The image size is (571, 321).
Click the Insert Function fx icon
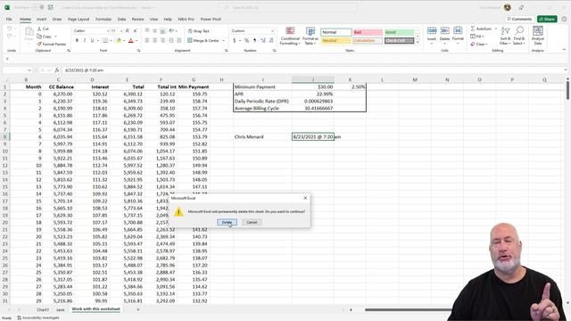coord(57,70)
